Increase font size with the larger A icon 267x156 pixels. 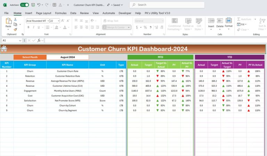(63, 21)
